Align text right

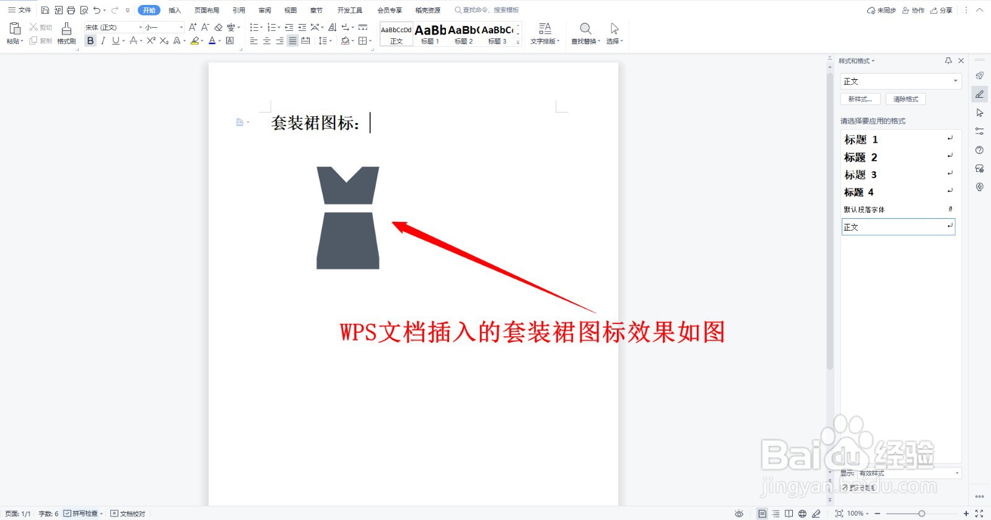tap(280, 41)
